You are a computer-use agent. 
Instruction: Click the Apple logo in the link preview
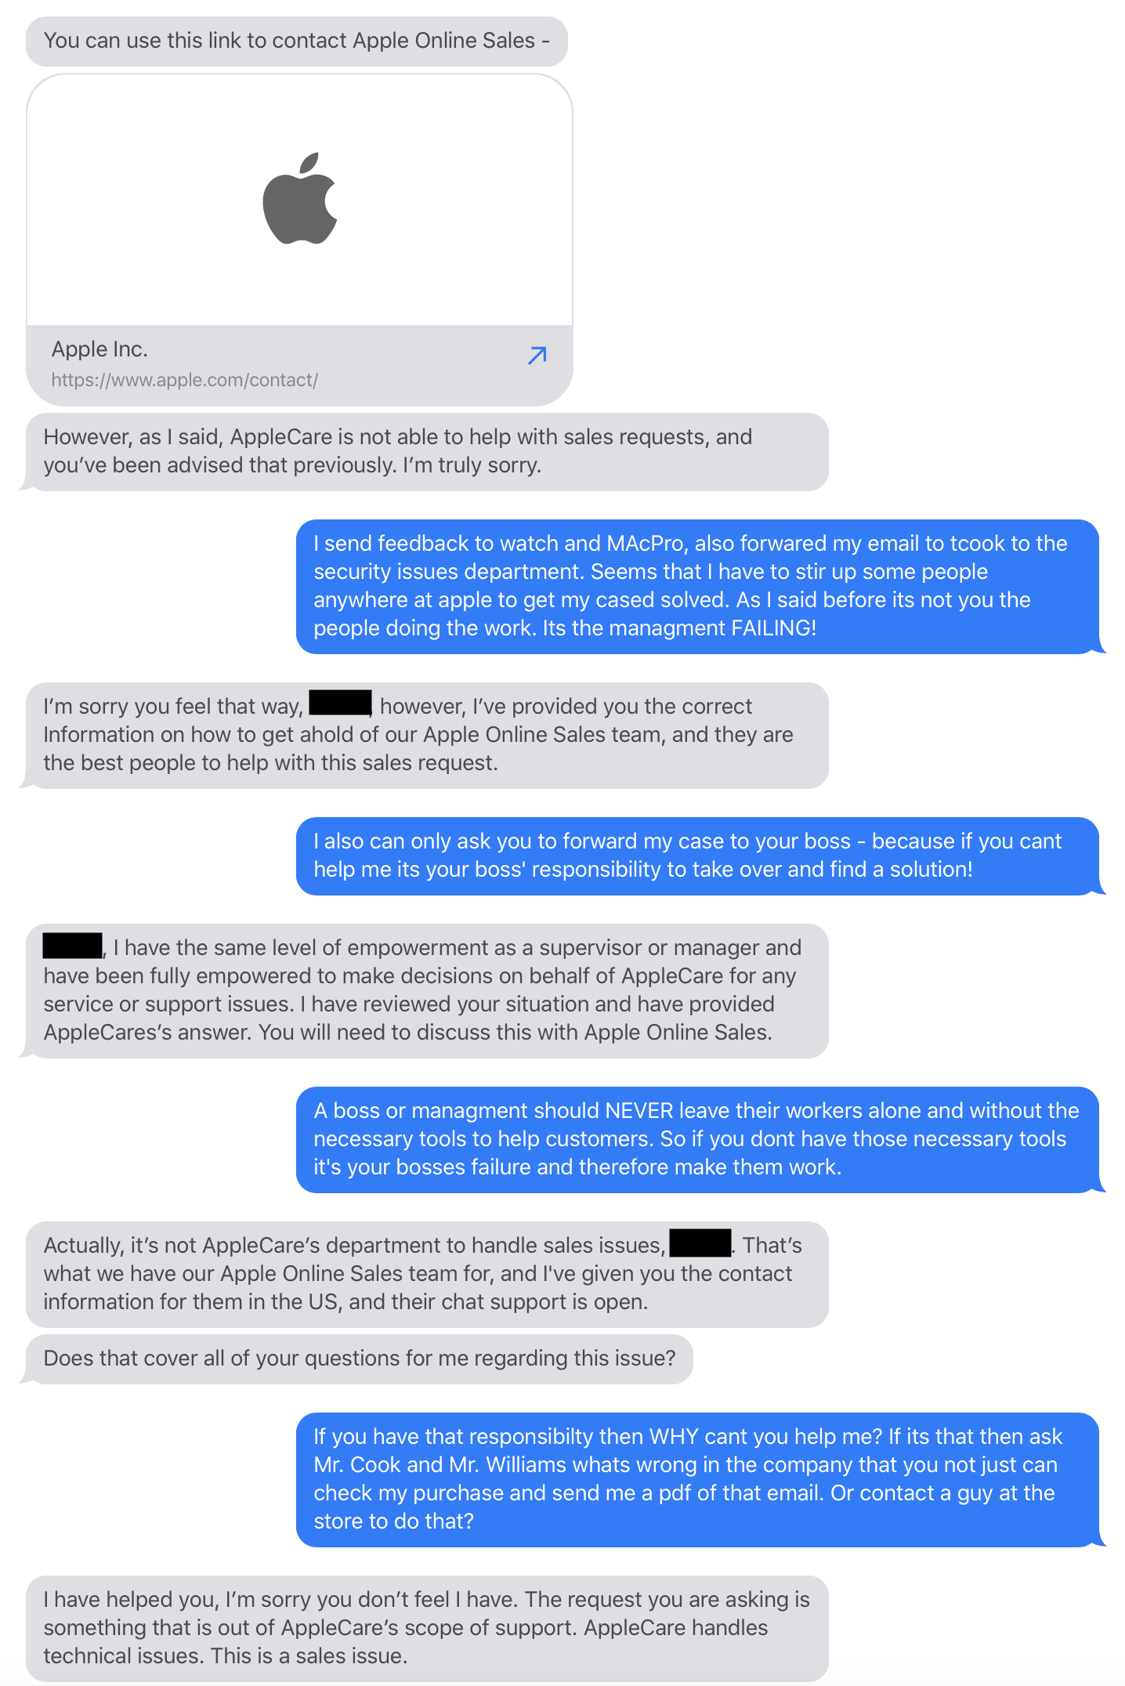(x=300, y=199)
